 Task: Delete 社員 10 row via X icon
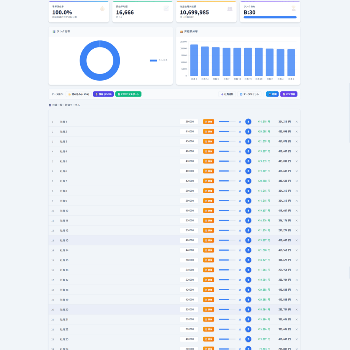click(296, 211)
